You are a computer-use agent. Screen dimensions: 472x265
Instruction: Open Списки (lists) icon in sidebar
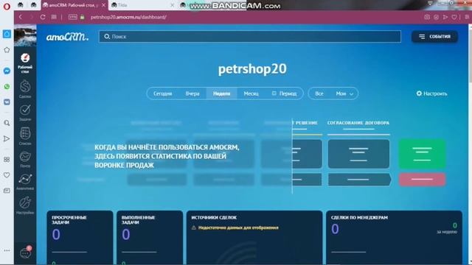pyautogui.click(x=25, y=135)
